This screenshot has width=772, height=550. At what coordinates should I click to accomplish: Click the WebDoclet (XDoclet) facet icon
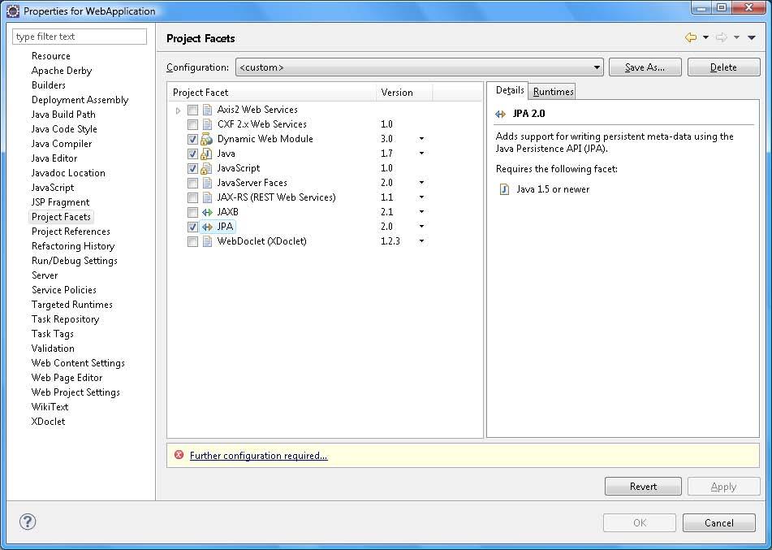click(207, 241)
